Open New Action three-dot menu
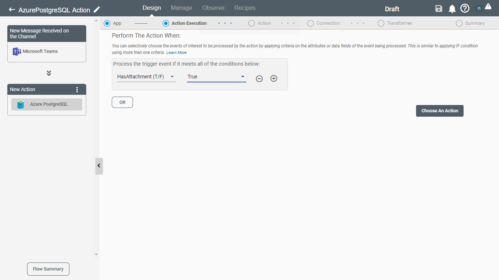The image size is (499, 280). click(x=77, y=90)
